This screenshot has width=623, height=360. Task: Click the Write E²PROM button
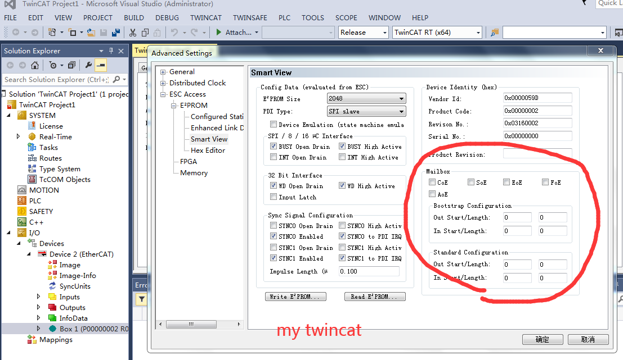pyautogui.click(x=295, y=297)
